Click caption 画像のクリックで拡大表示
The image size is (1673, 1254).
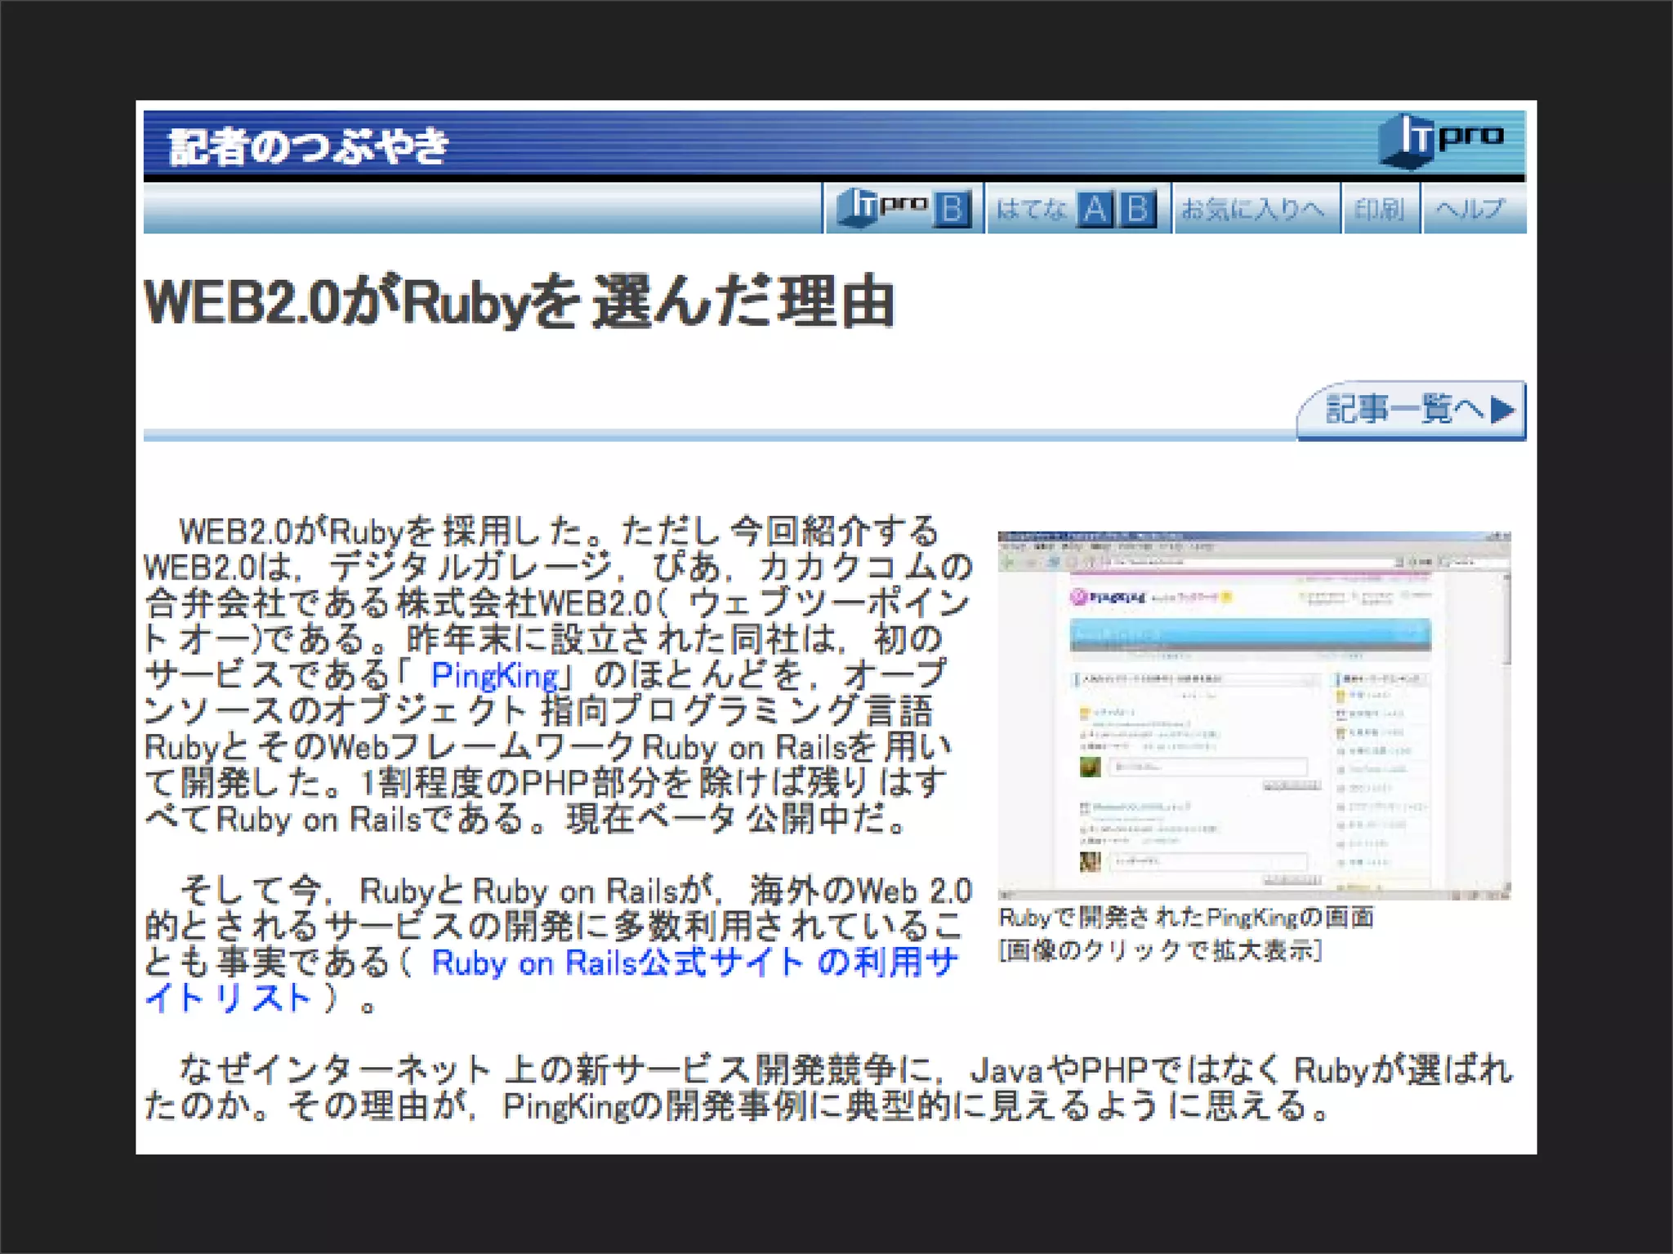pyautogui.click(x=1160, y=950)
